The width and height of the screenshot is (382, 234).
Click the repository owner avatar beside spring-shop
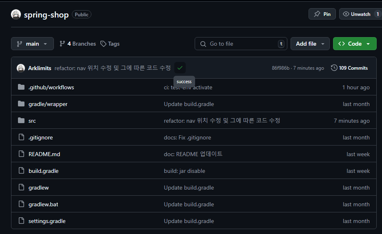(x=16, y=14)
